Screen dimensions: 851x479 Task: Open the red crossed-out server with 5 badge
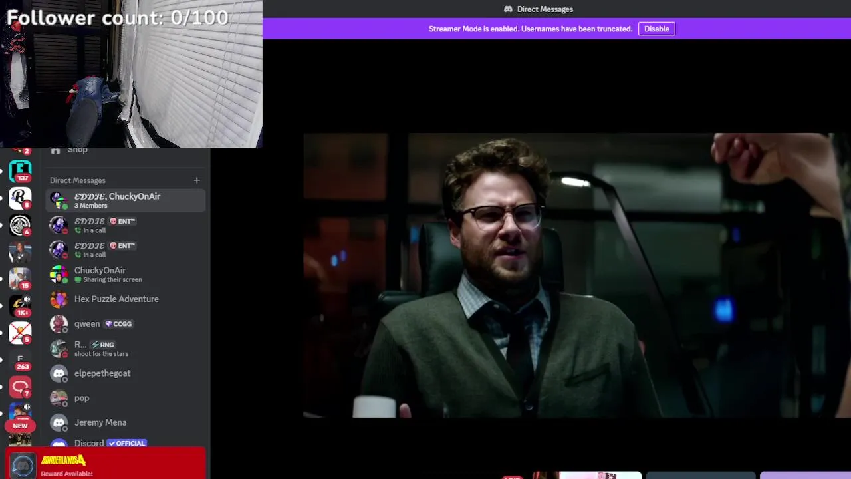tap(20, 332)
